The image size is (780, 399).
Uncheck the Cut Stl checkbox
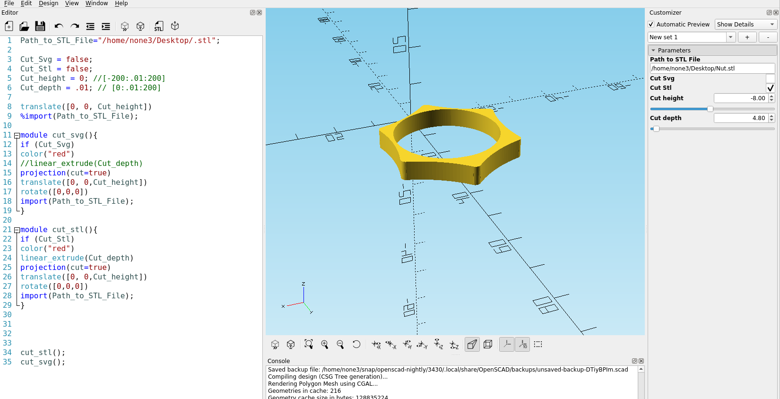[x=771, y=88]
